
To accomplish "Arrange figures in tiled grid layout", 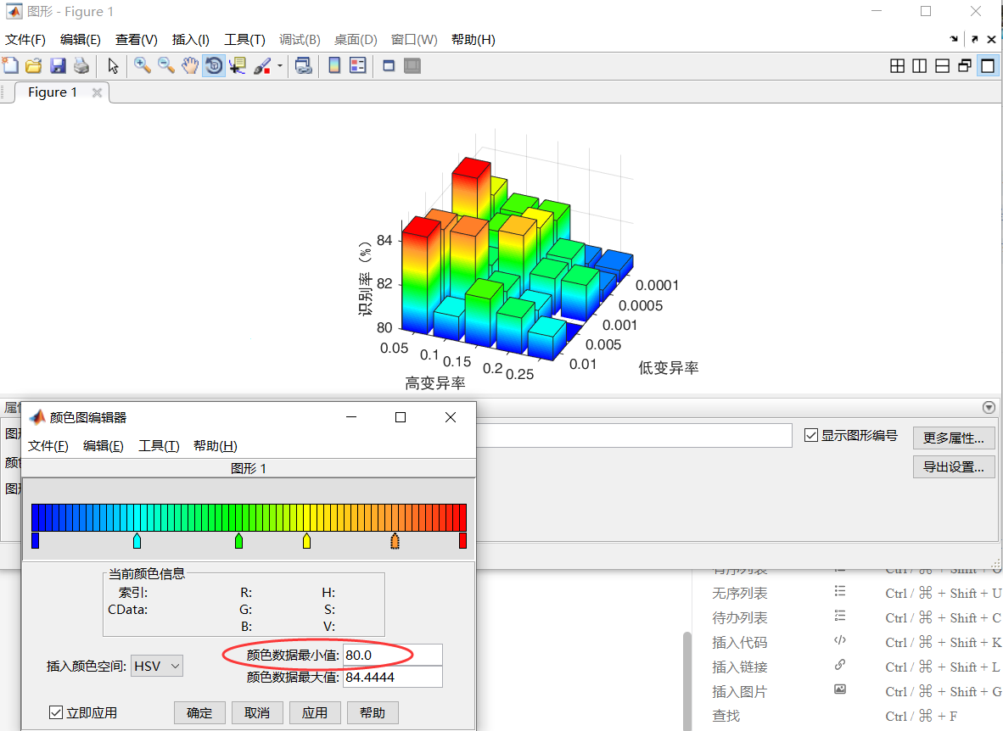I will point(898,66).
